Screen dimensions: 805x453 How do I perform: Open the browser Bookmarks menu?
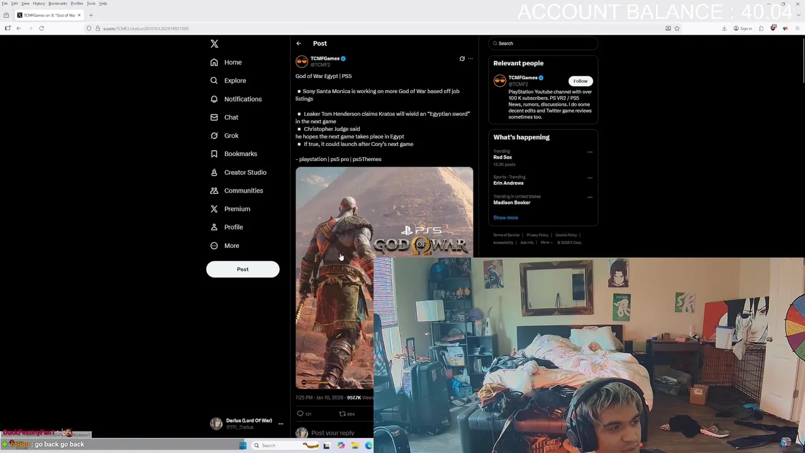(58, 4)
